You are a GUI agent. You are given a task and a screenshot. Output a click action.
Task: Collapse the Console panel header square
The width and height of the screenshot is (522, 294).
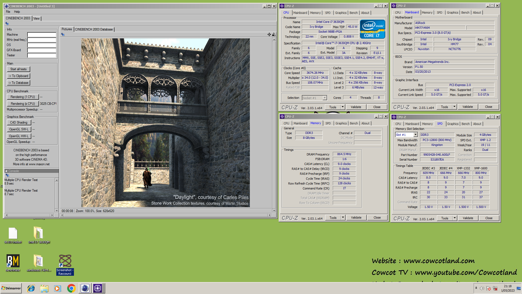click(x=6, y=171)
